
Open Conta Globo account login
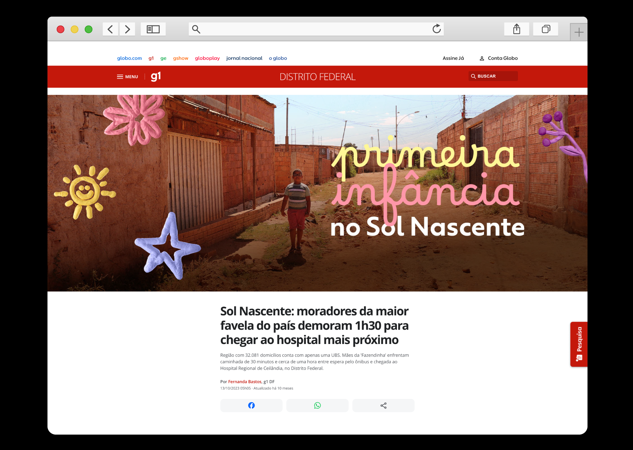498,58
